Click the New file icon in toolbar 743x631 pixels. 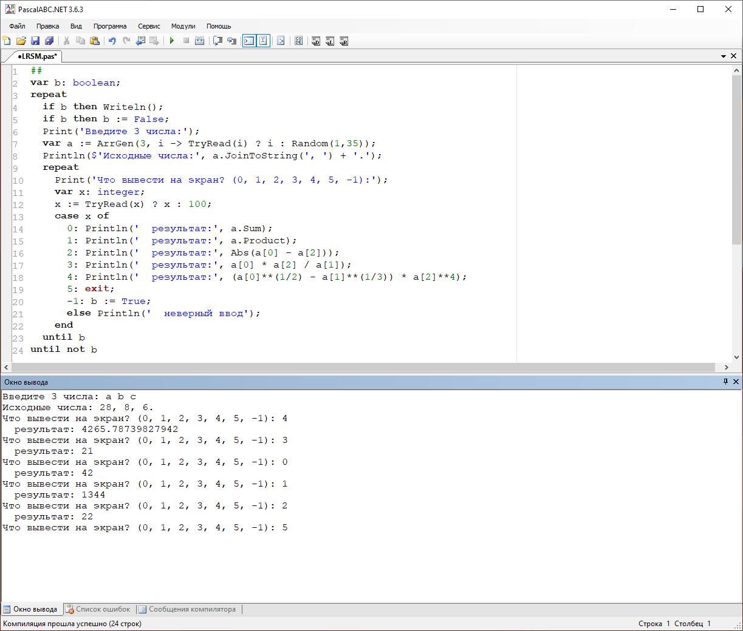point(7,41)
